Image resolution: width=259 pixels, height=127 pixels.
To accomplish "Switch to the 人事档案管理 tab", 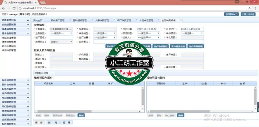I will 102,21.
